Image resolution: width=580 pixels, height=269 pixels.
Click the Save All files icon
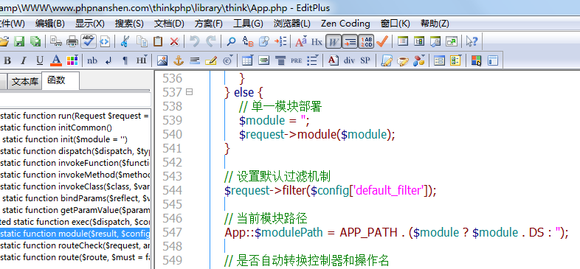click(x=35, y=41)
